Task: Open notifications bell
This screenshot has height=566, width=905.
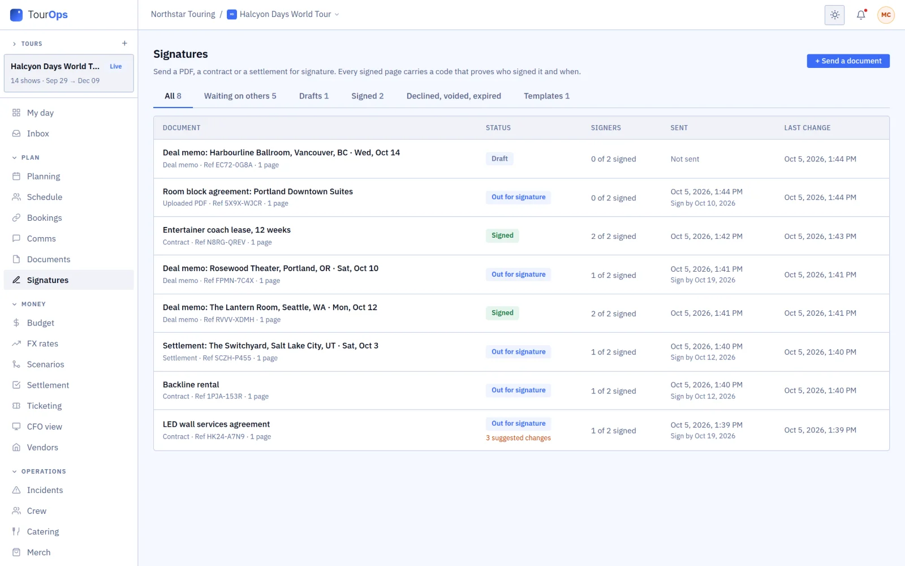Action: (861, 15)
